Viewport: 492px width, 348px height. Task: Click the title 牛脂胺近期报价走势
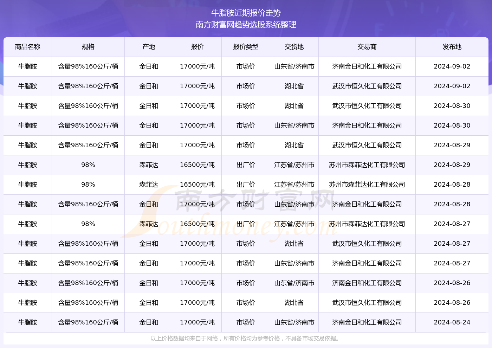[246, 13]
